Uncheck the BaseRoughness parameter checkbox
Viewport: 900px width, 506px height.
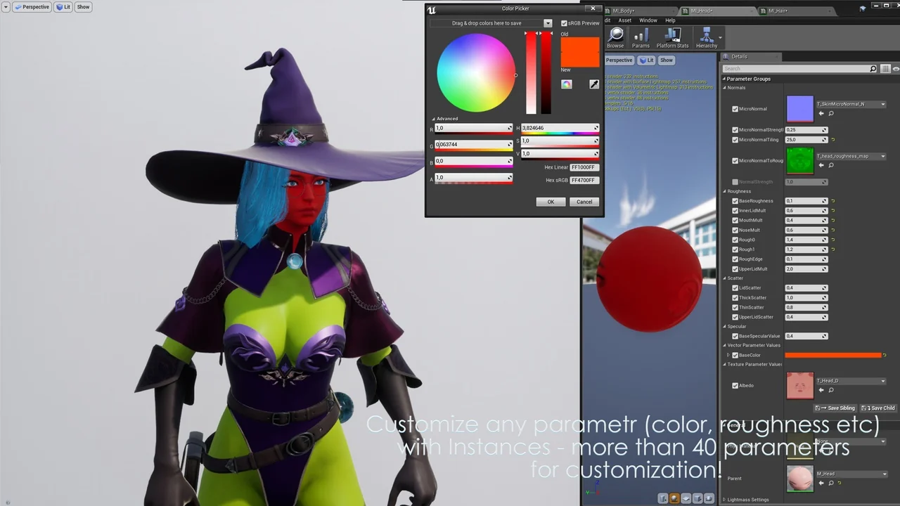tap(735, 201)
